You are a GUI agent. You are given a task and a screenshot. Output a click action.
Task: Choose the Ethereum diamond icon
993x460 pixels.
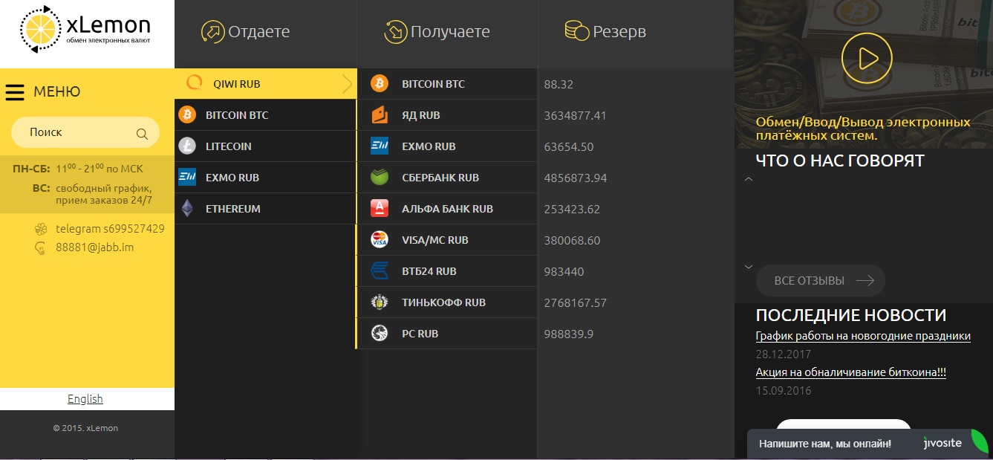pos(187,209)
